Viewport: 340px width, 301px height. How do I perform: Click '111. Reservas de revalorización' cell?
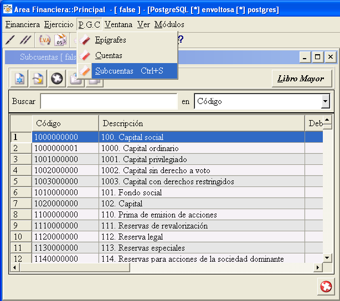pos(202,226)
